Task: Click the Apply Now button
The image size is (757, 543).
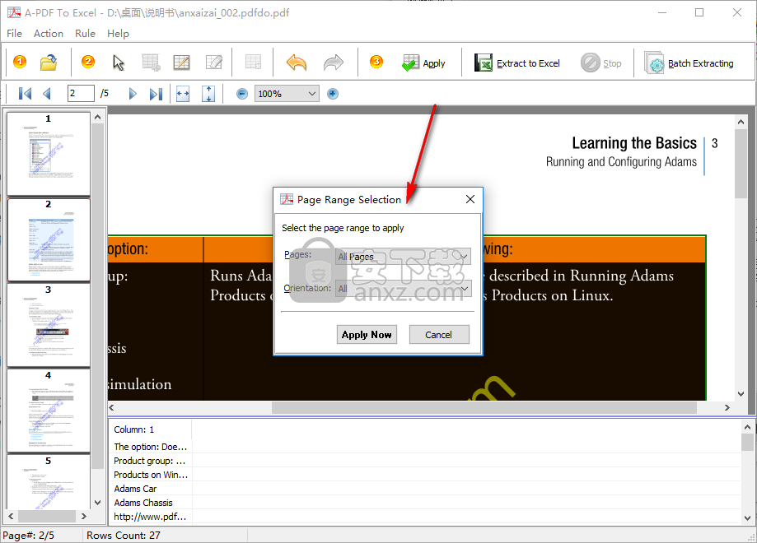Action: (x=367, y=335)
